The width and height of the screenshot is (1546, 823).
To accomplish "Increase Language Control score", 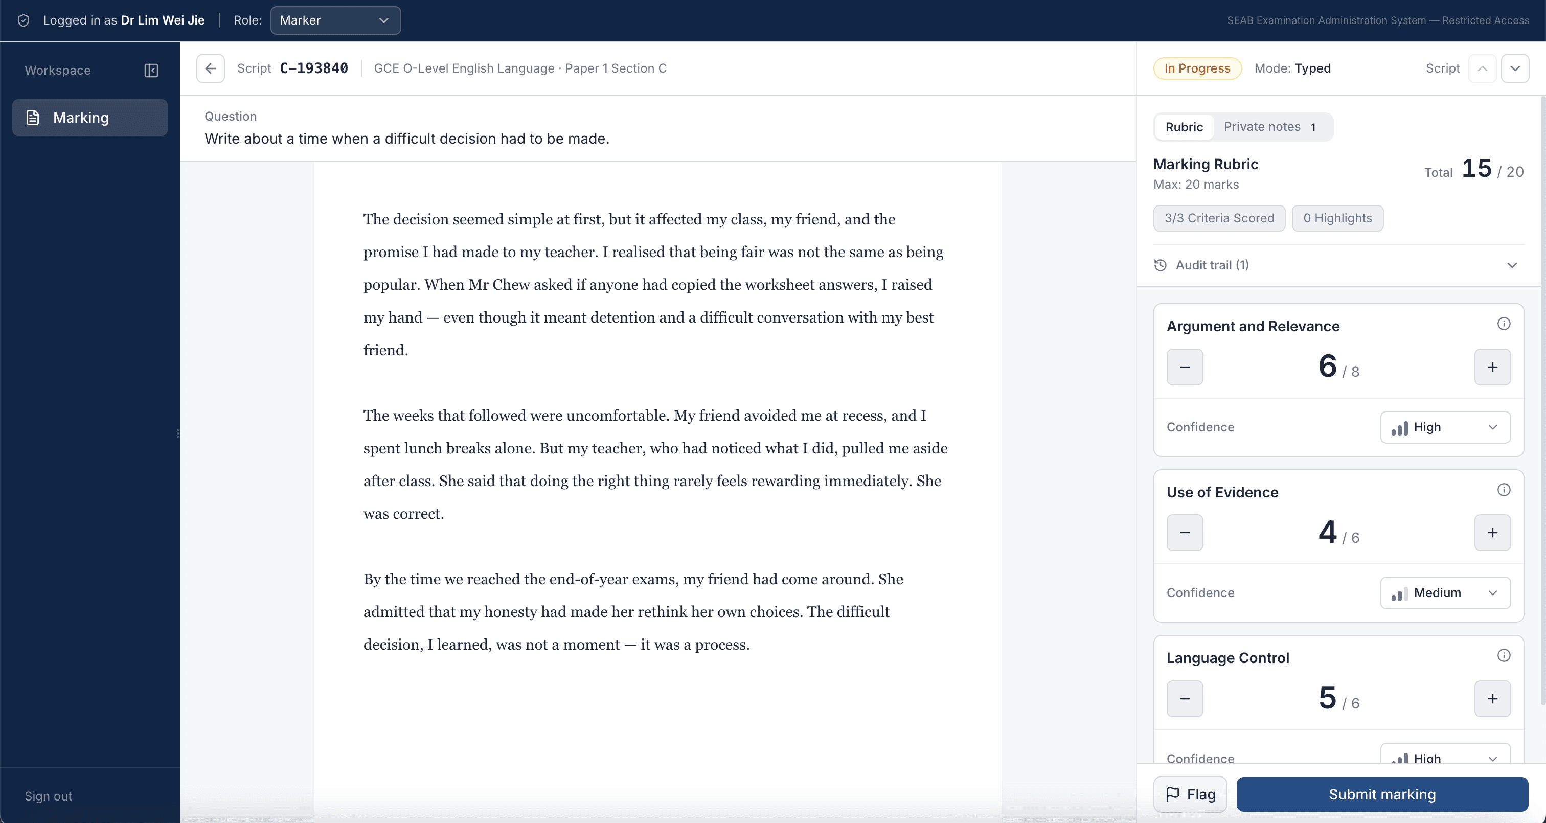I will [1493, 699].
